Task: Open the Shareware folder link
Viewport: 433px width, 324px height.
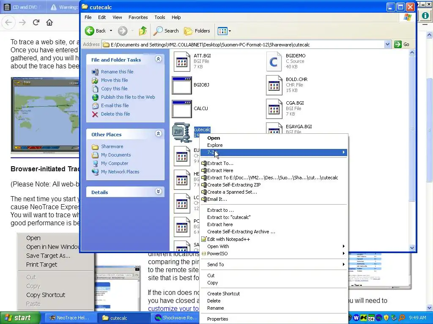Action: 112,146
